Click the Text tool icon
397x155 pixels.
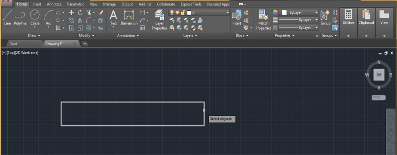pyautogui.click(x=113, y=18)
